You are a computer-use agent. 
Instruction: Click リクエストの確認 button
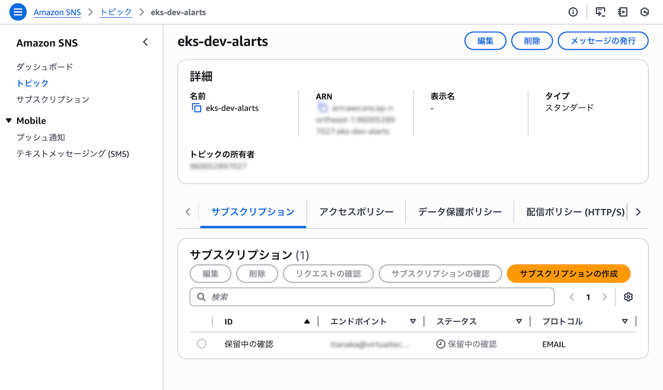coord(328,274)
